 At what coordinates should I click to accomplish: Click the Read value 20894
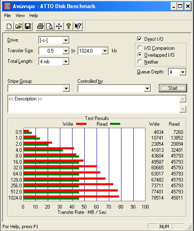(177, 144)
